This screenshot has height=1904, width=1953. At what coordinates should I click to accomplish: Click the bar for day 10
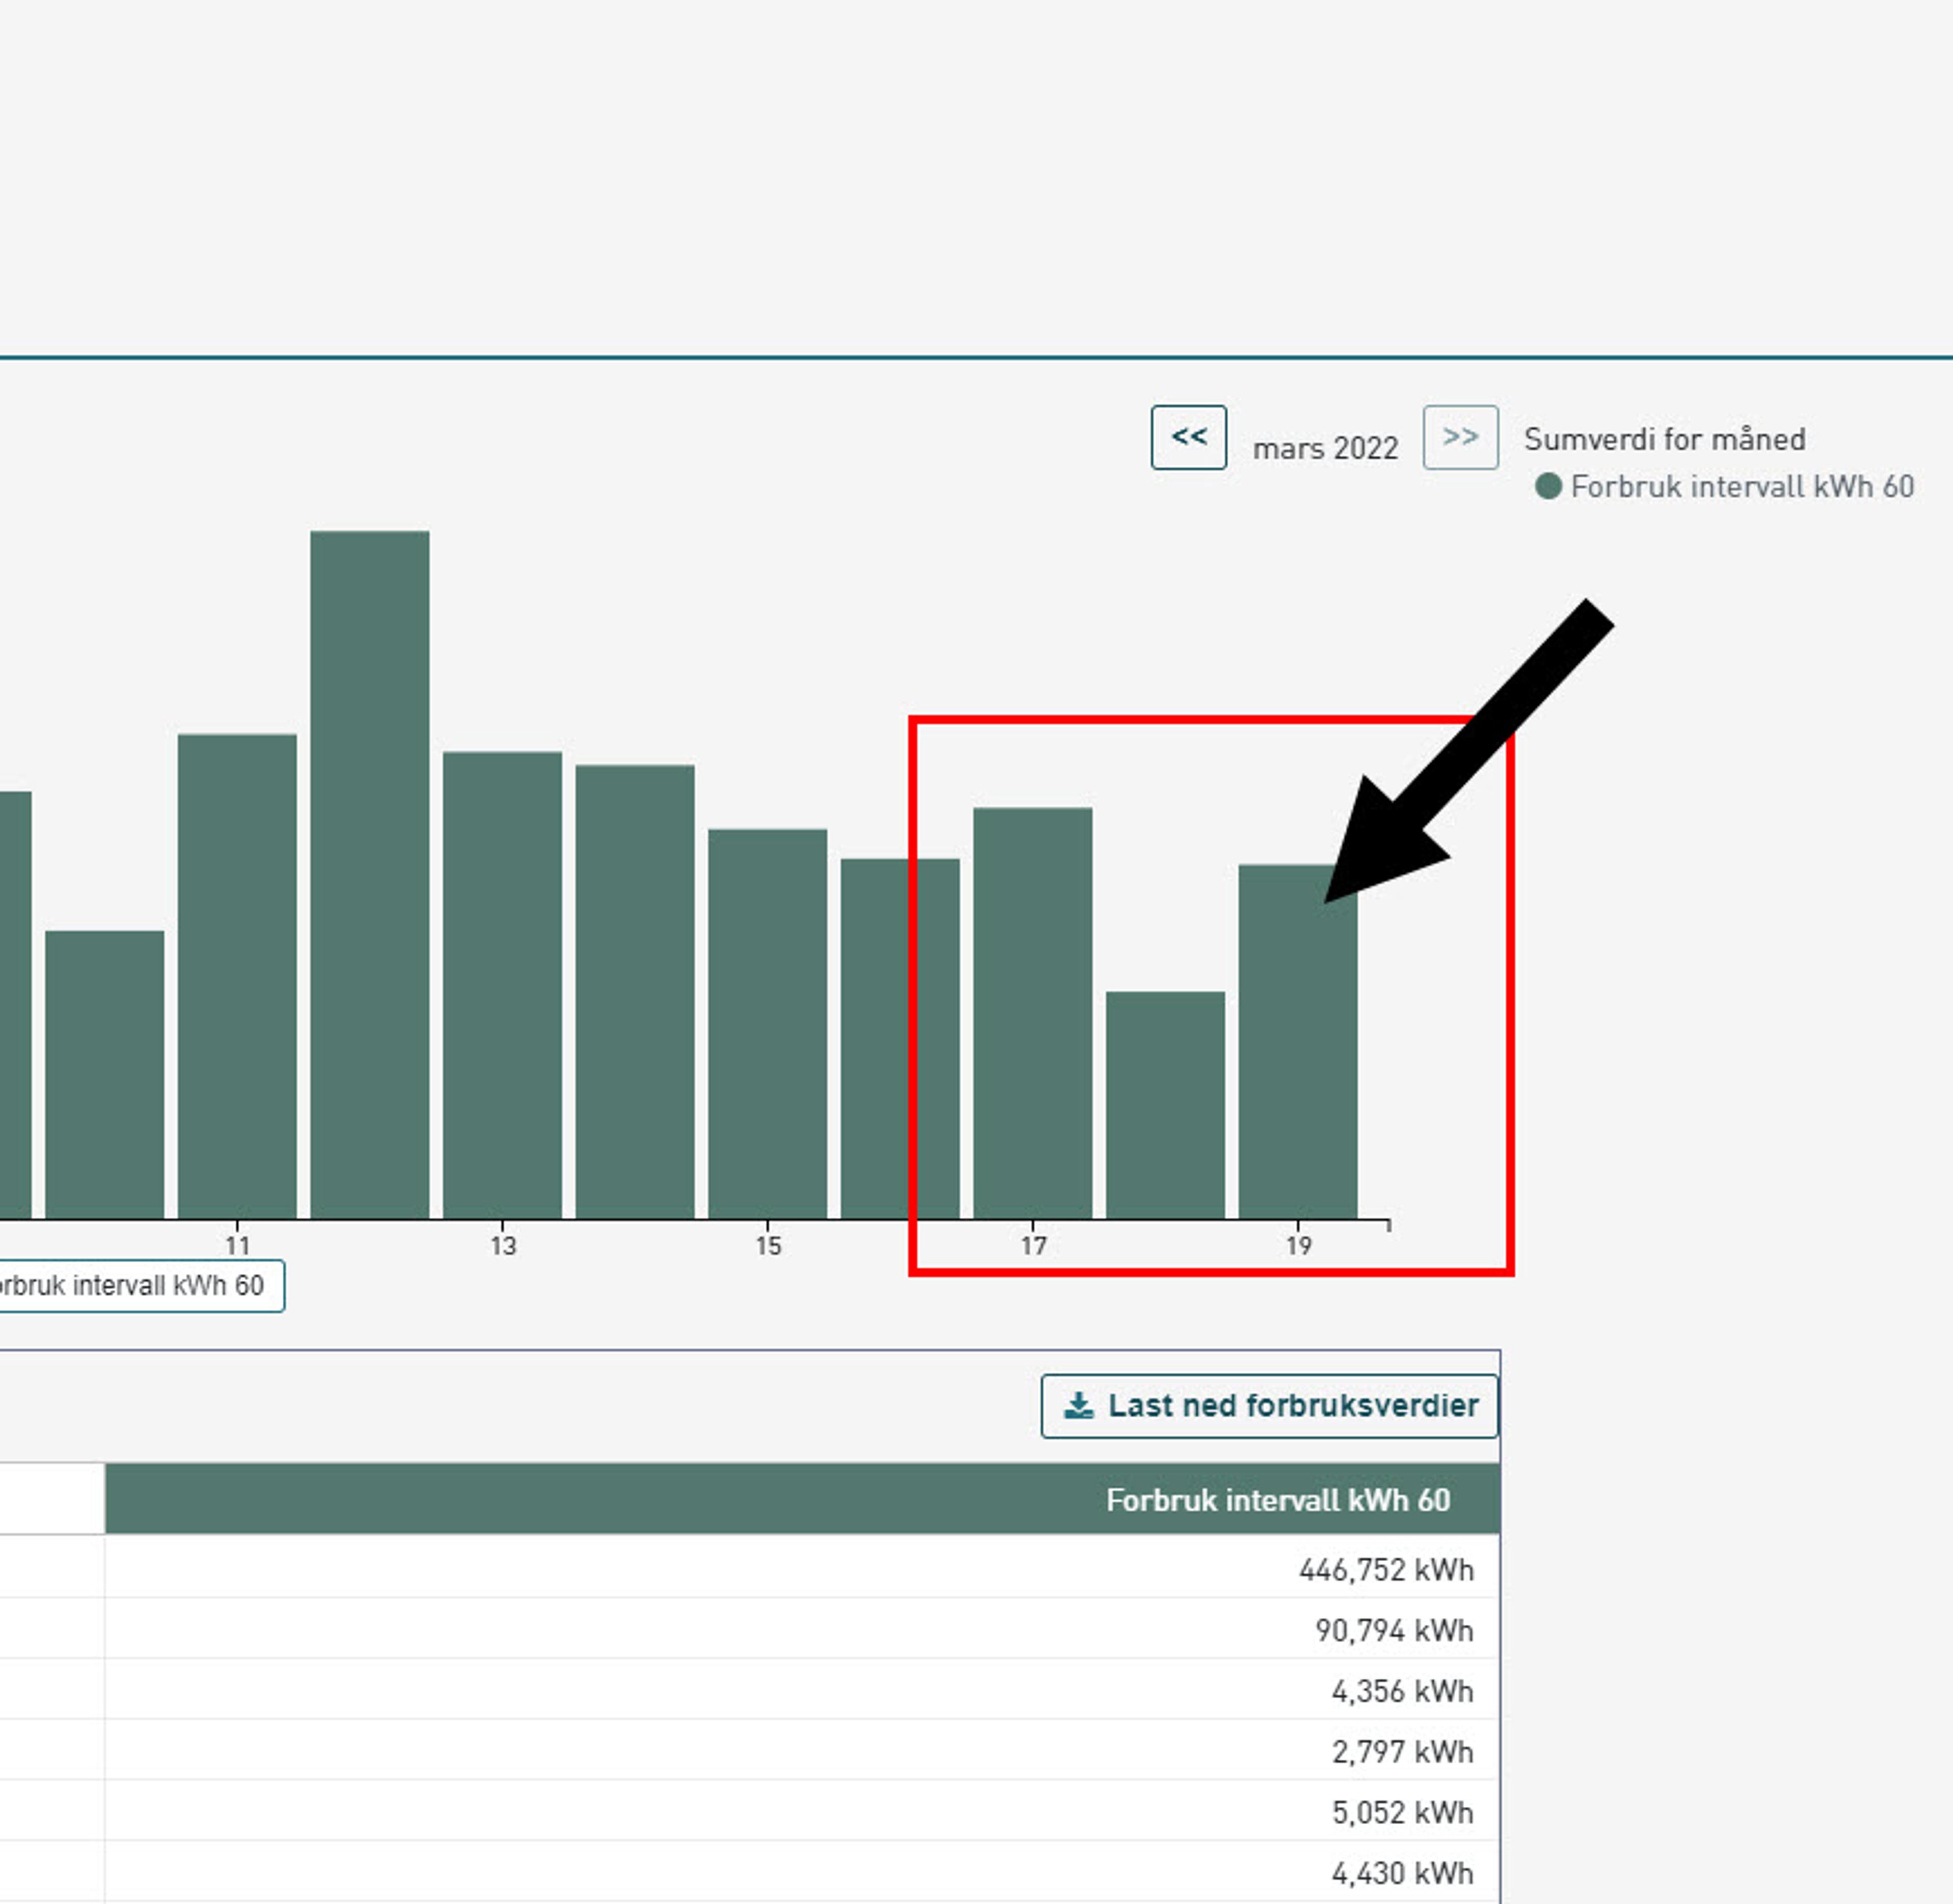click(104, 1074)
